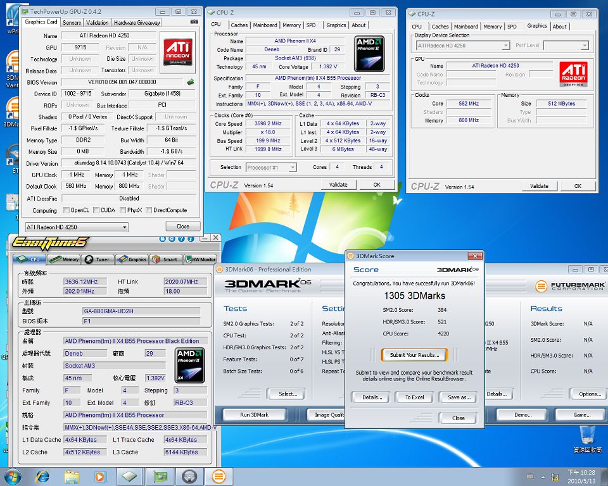Click OK in the right CPU-Z window

578,186
